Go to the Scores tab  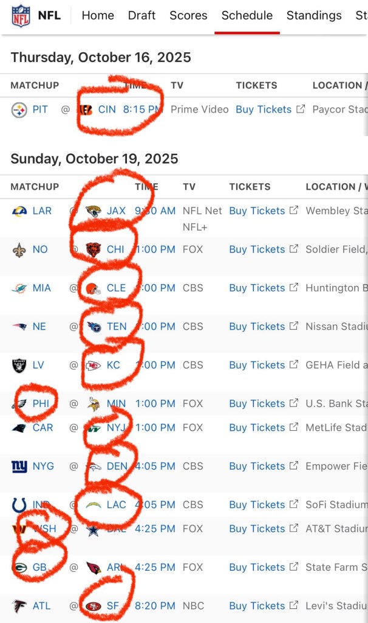click(x=188, y=15)
